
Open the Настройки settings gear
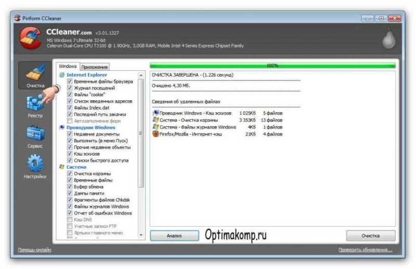[x=35, y=166]
